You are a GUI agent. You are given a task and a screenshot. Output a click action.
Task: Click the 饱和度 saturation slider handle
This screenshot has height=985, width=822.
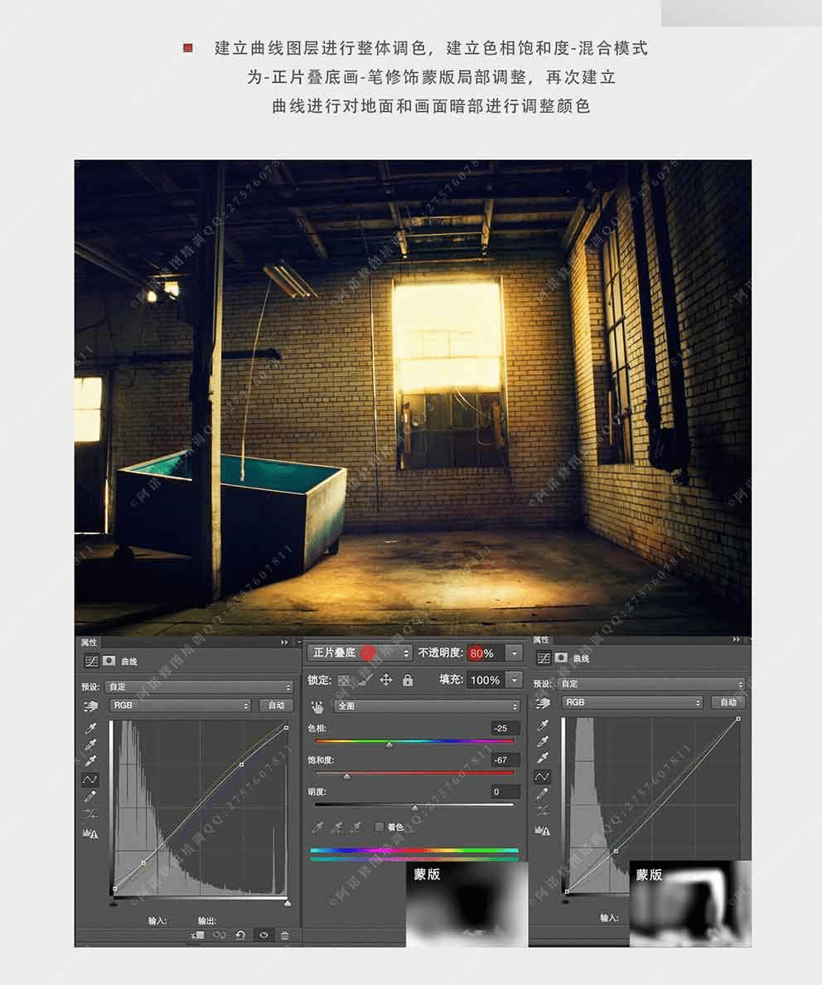[346, 776]
